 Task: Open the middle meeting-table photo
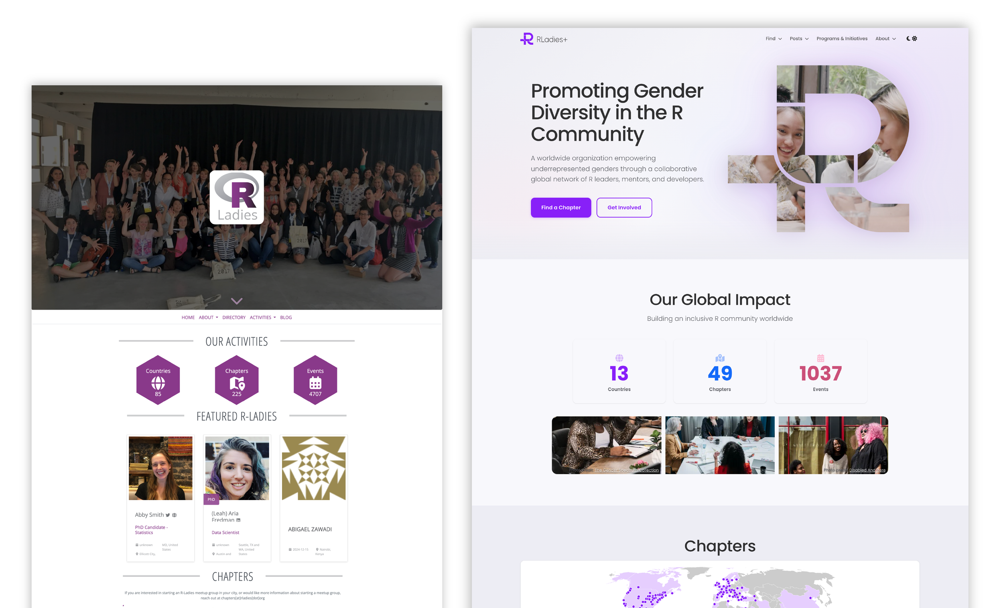pyautogui.click(x=720, y=445)
